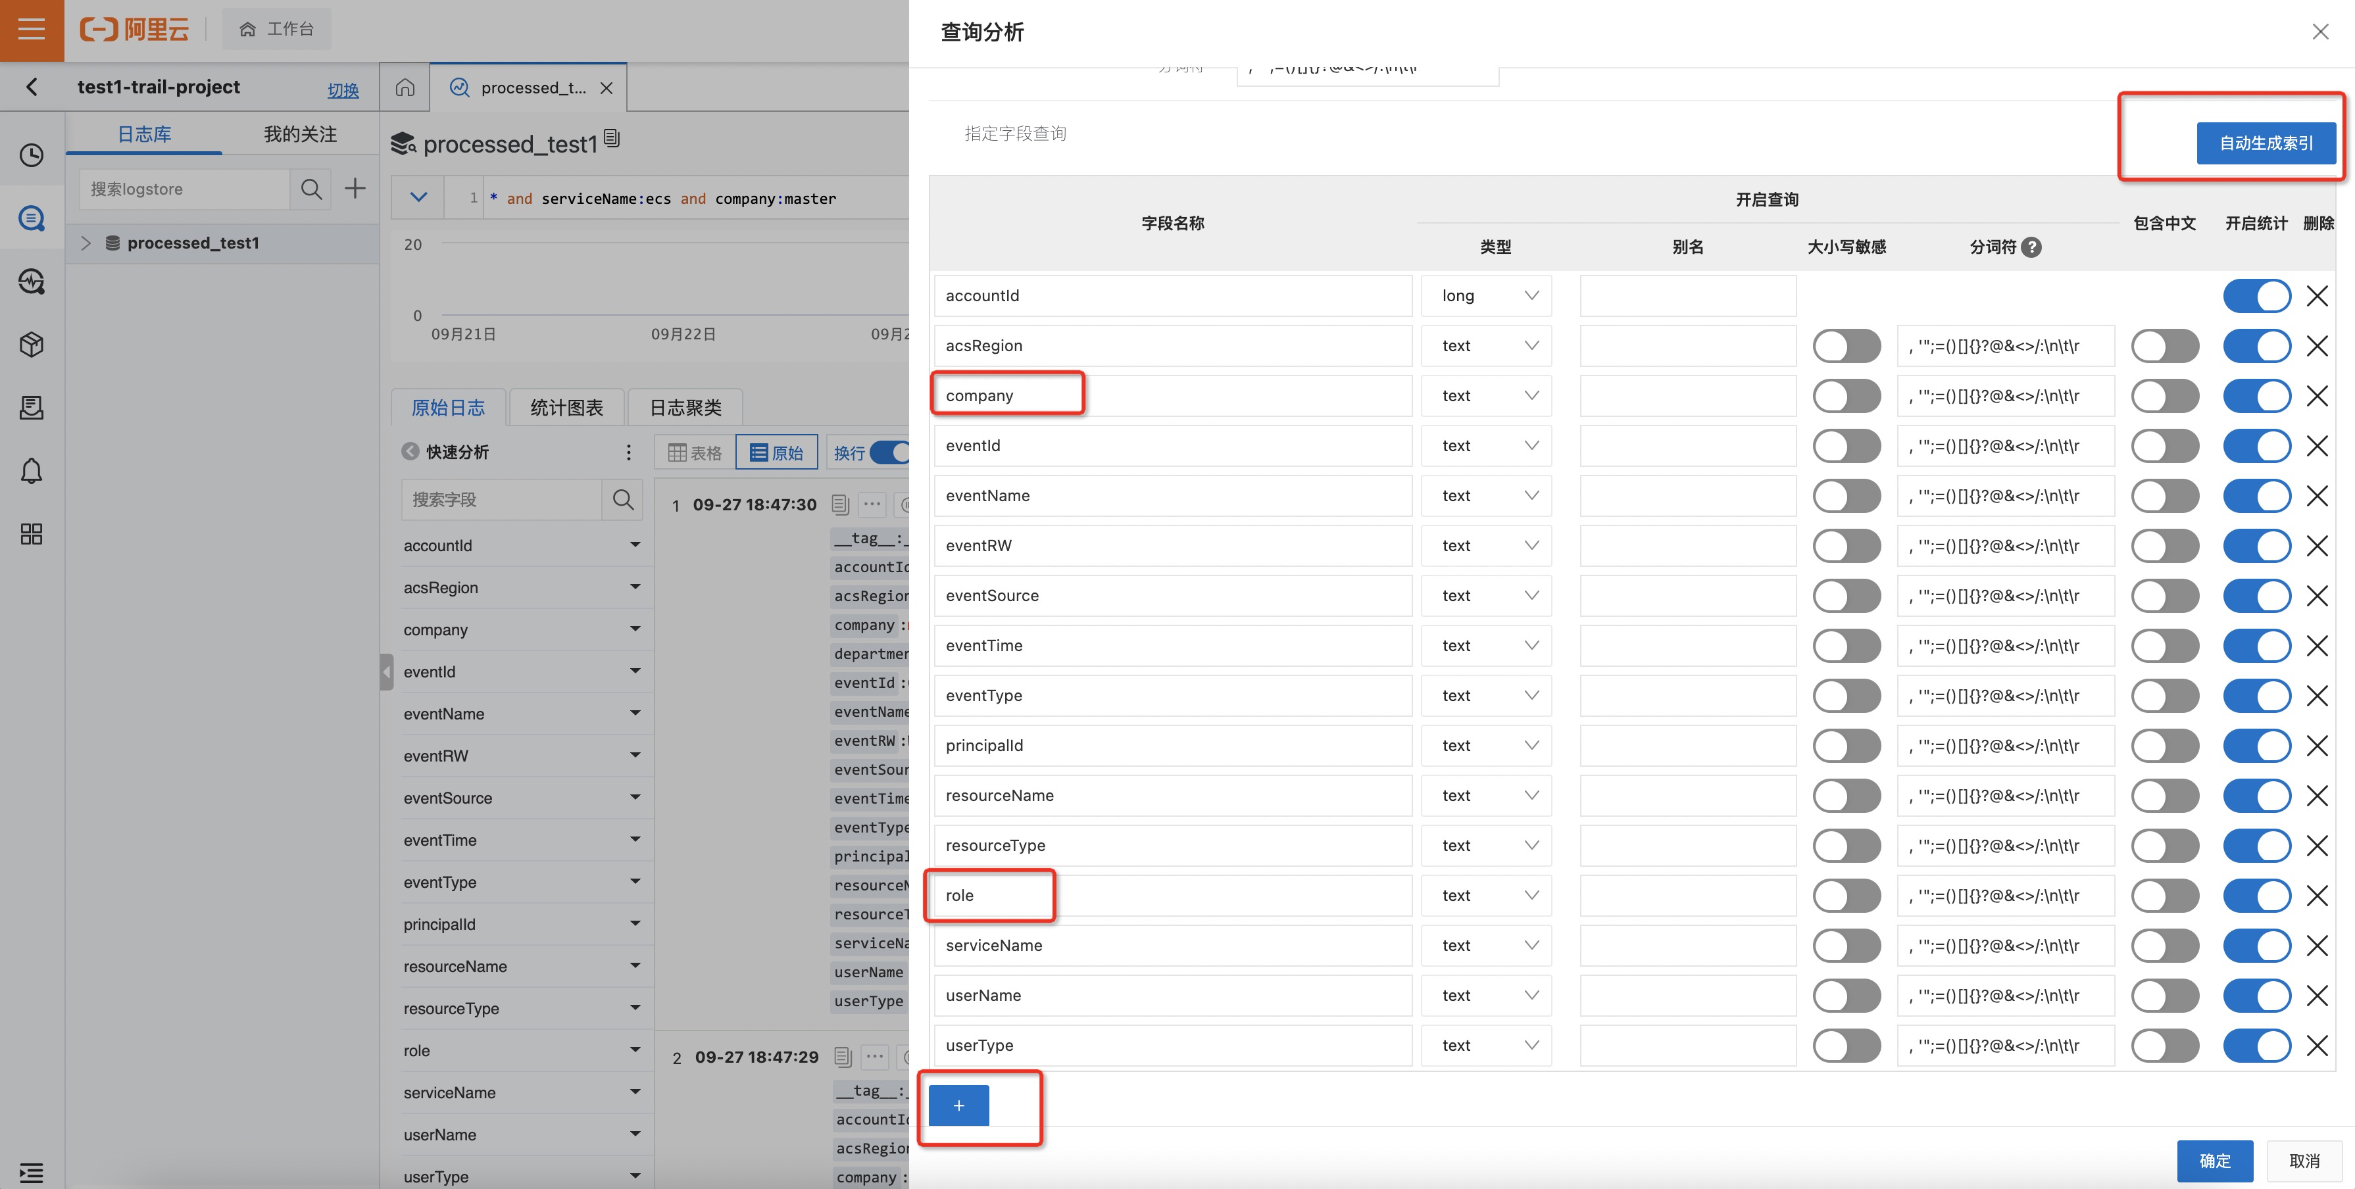
Task: Click the magnifier next to logstore search
Action: [x=311, y=189]
